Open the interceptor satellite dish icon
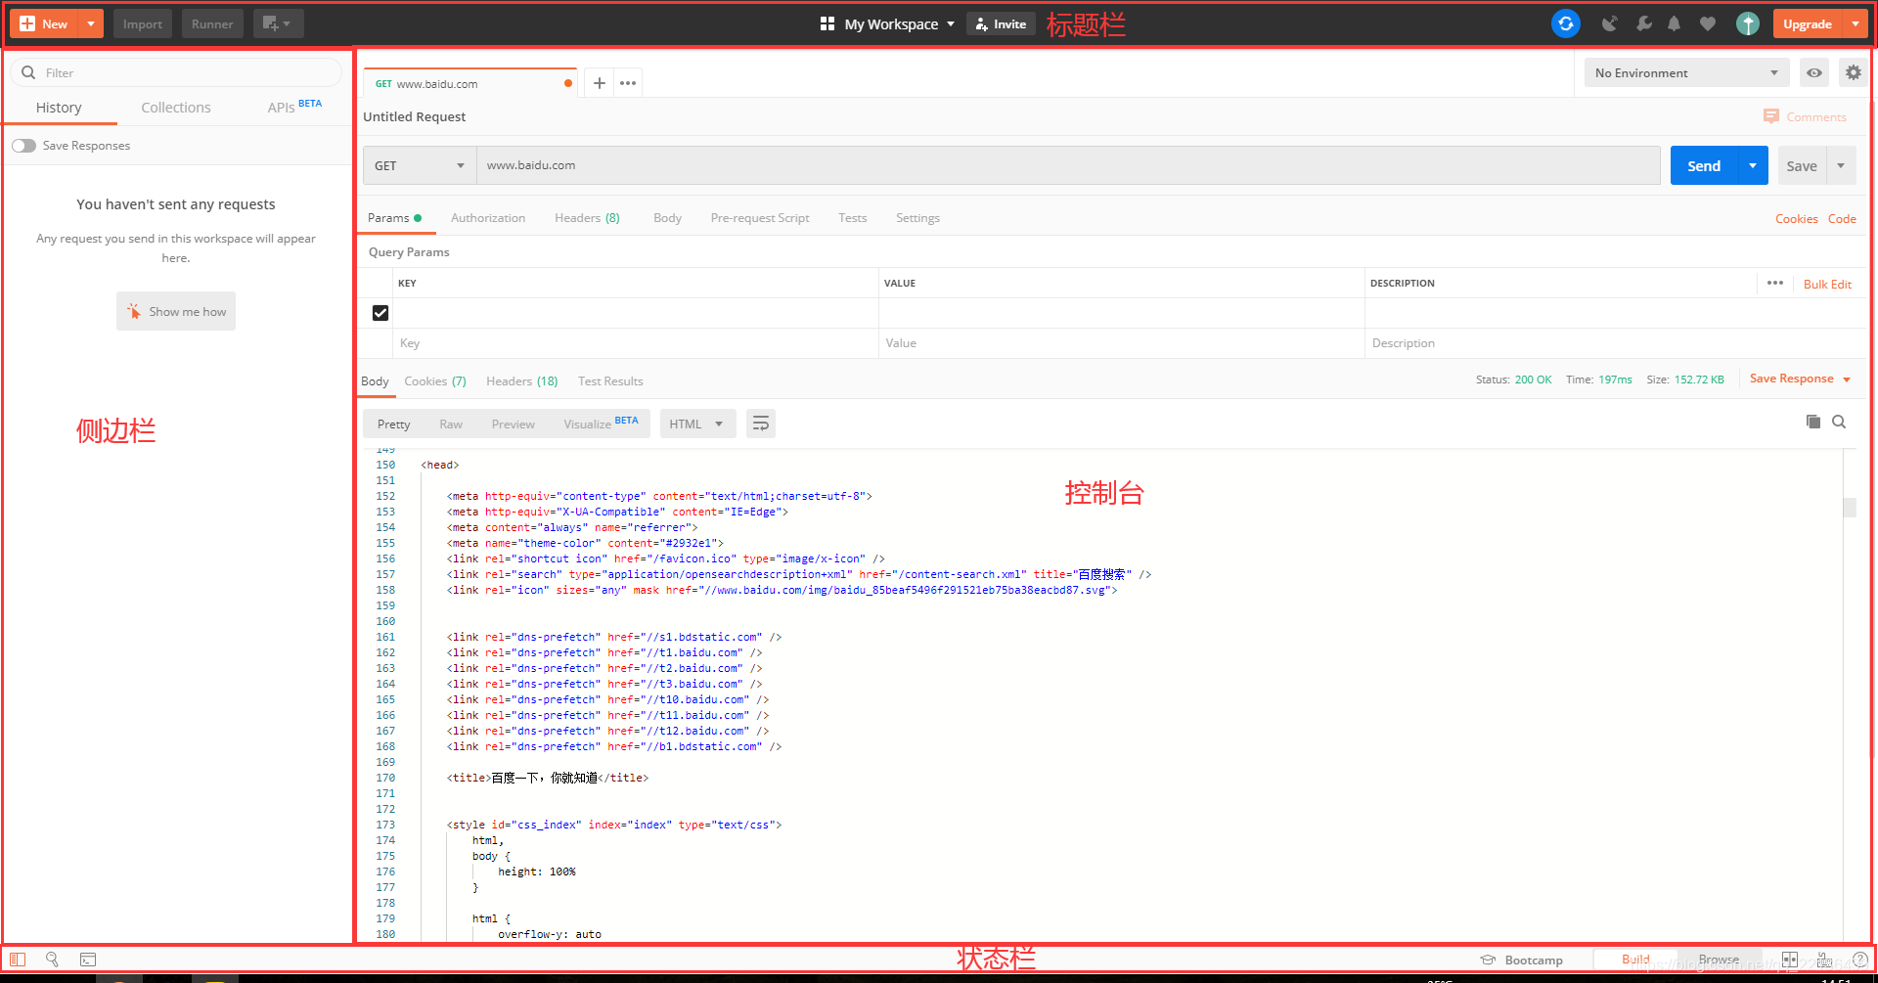This screenshot has height=983, width=1878. [1609, 23]
